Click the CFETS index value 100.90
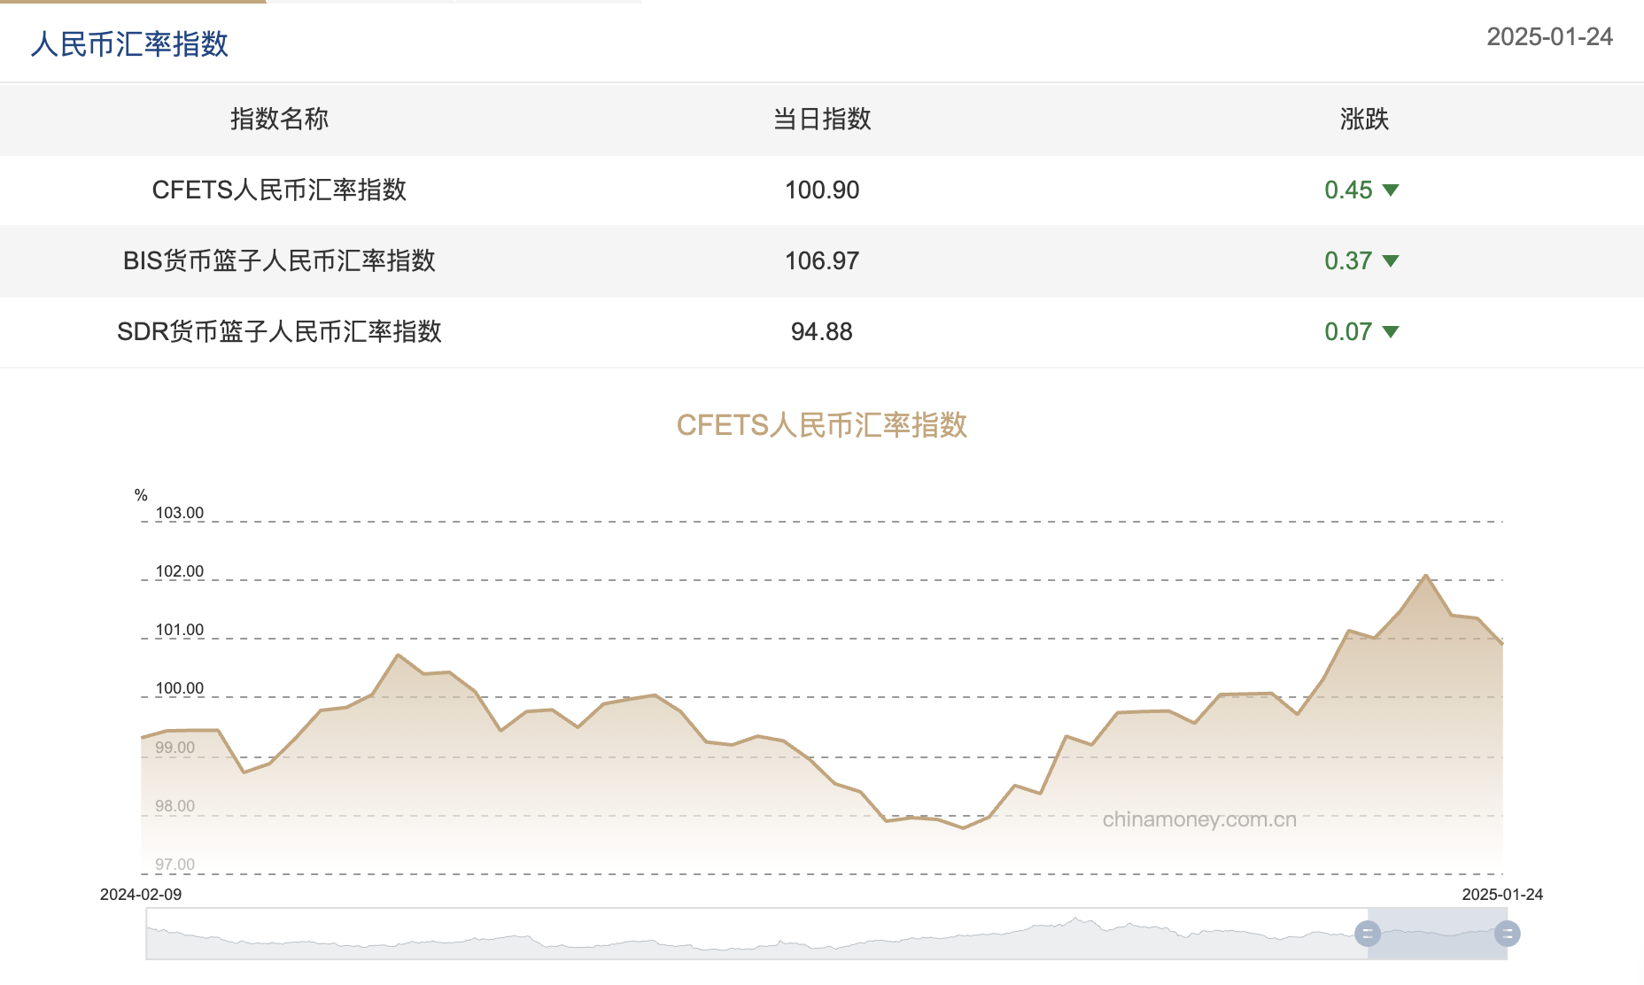 pyautogui.click(x=822, y=190)
